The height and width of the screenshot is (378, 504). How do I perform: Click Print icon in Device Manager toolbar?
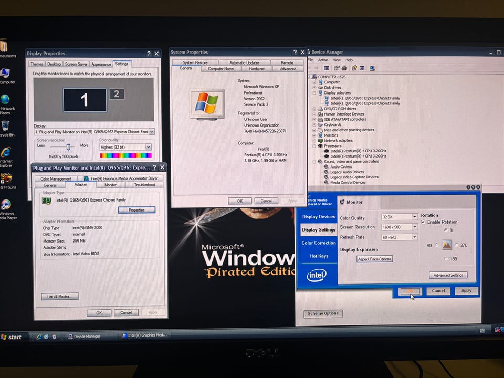click(x=344, y=68)
